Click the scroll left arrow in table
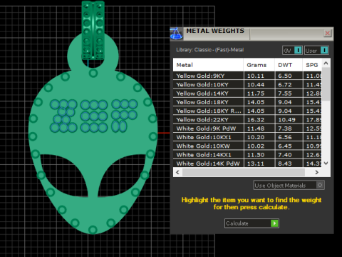The image size is (342, 257). pos(177,172)
